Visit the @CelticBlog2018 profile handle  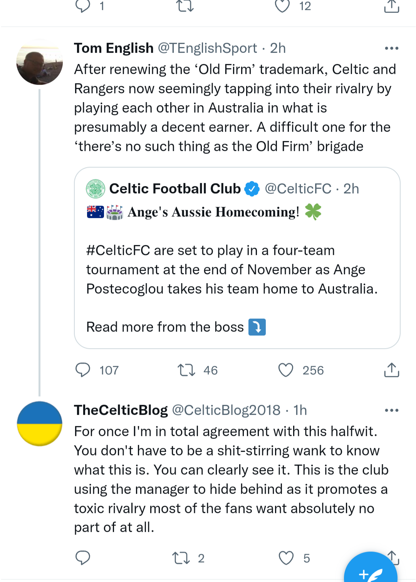pyautogui.click(x=226, y=410)
